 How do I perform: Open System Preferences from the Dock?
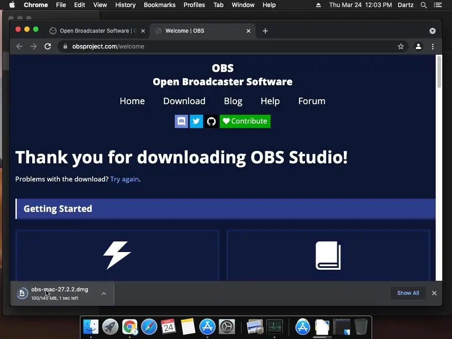227,327
